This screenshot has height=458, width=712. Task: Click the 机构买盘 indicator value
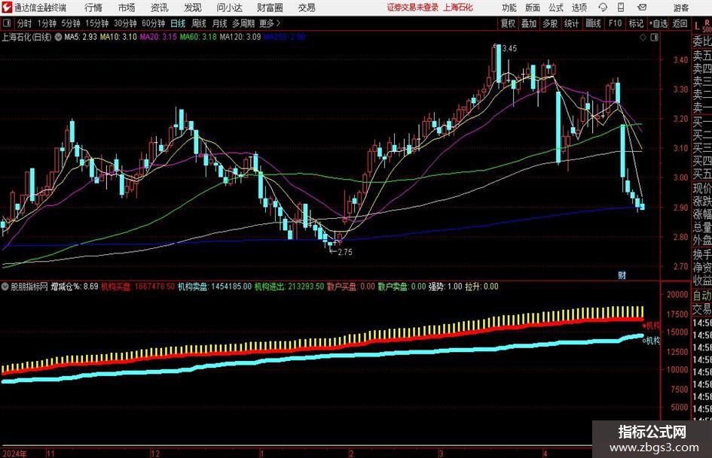point(138,287)
